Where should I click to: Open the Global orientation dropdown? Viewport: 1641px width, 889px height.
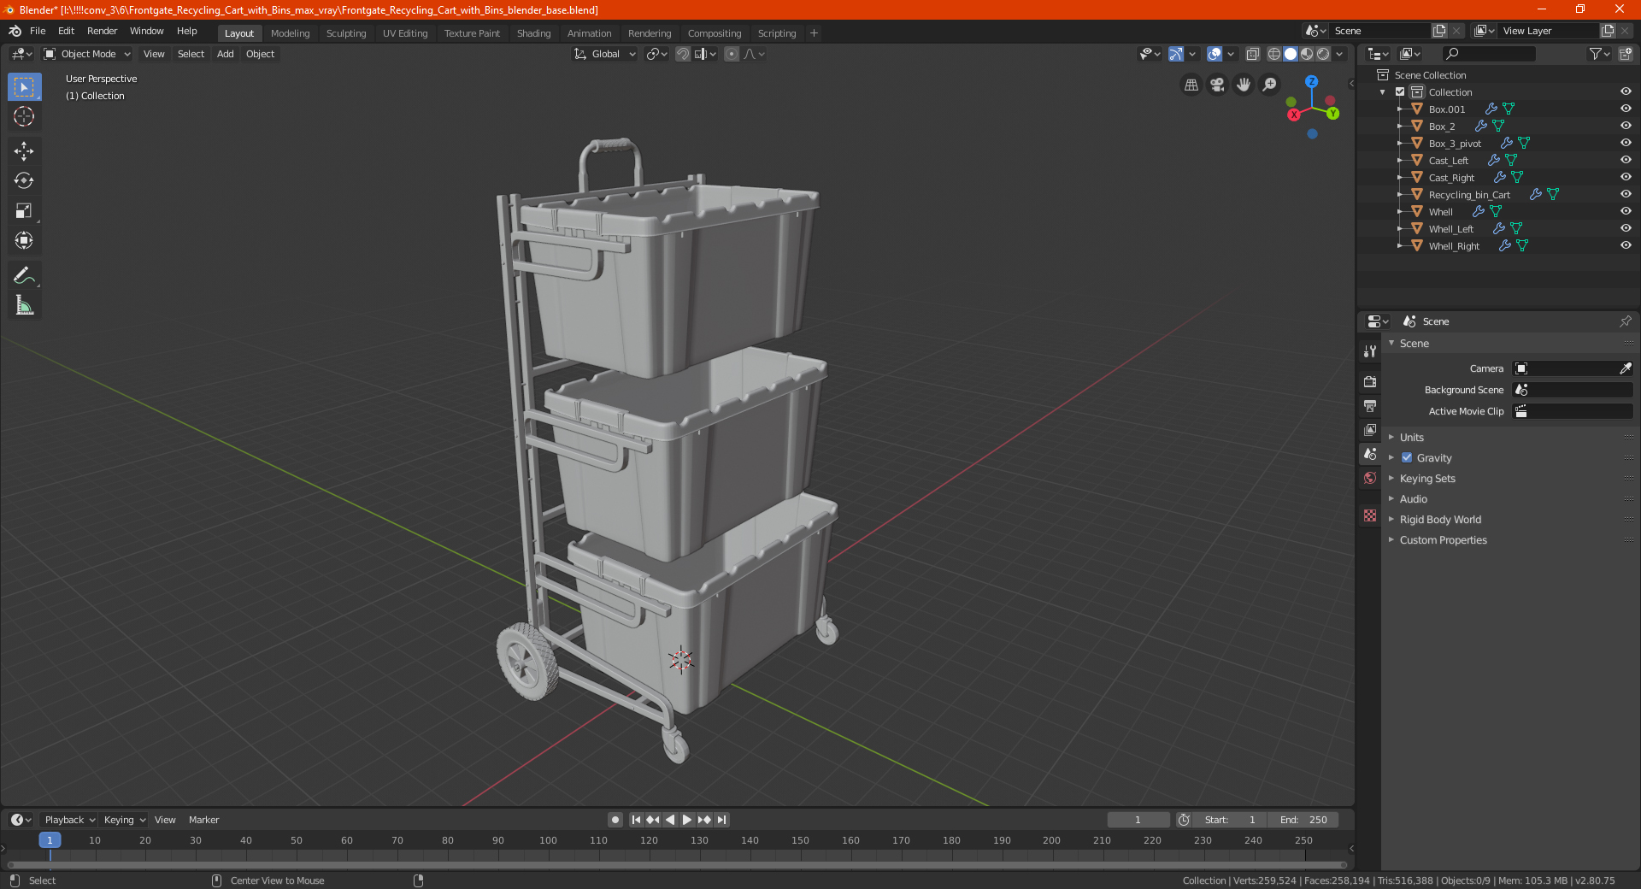tap(604, 54)
